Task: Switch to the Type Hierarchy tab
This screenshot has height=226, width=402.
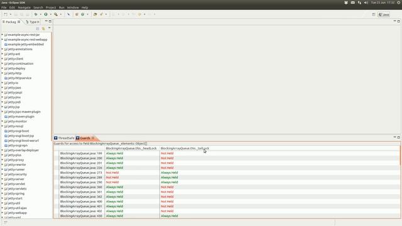Action: click(x=33, y=22)
